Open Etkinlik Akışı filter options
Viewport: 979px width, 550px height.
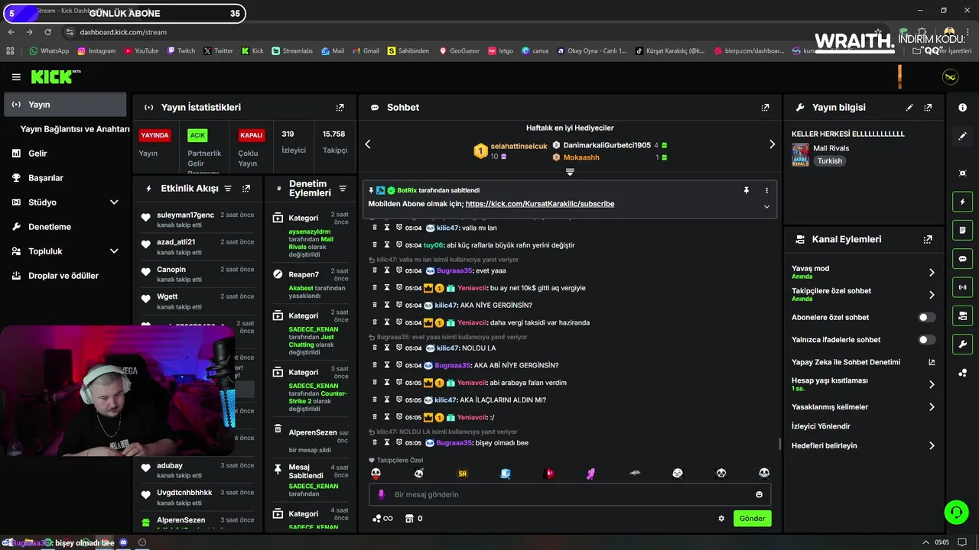228,188
